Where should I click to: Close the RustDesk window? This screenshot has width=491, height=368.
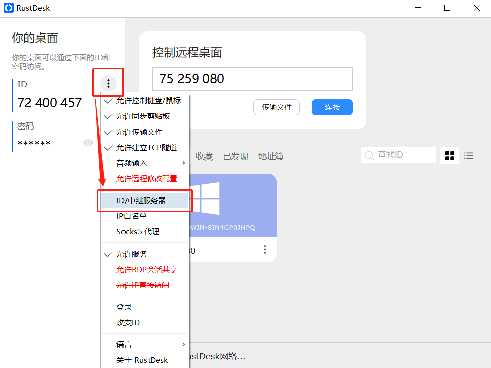pos(477,8)
